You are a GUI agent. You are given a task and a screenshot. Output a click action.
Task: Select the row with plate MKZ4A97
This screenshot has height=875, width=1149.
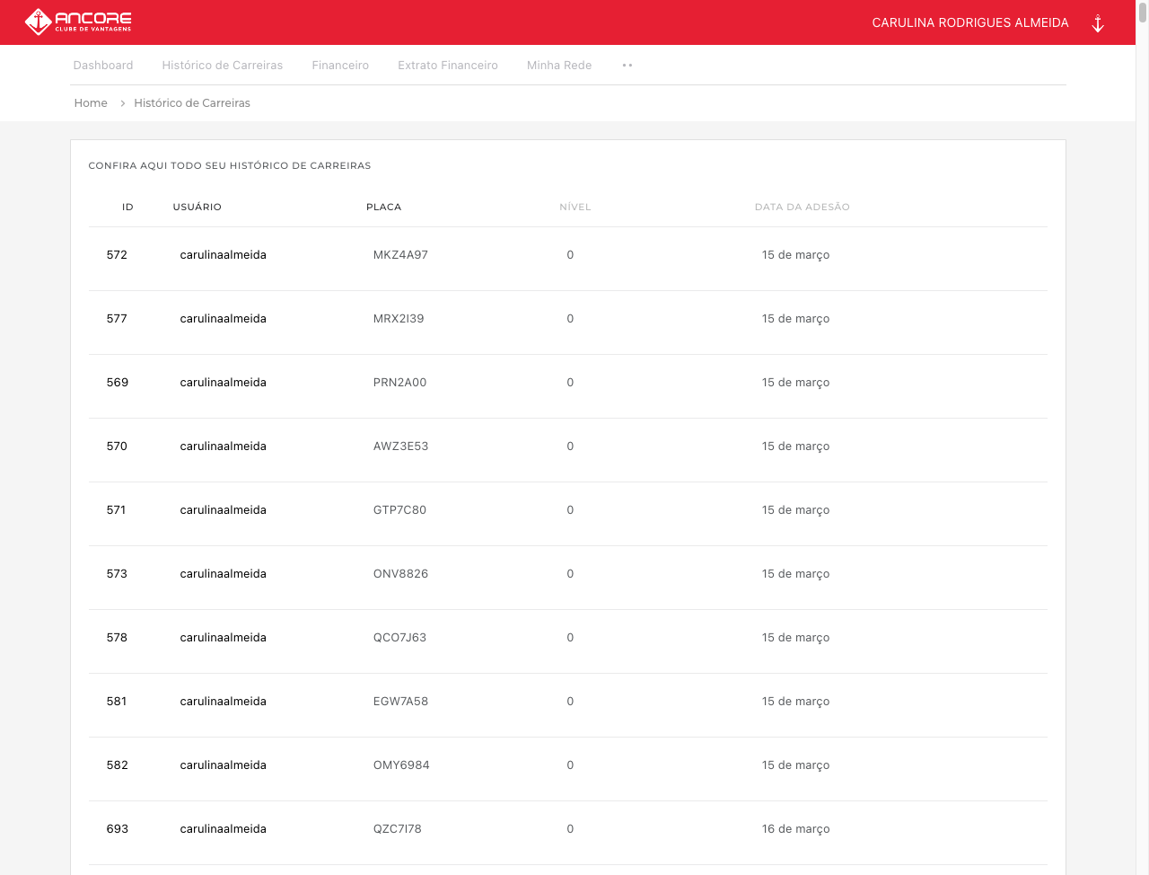click(x=400, y=255)
